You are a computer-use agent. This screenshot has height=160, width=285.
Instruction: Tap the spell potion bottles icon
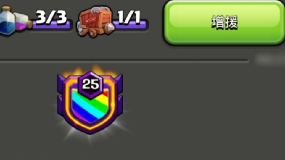pos(15,21)
